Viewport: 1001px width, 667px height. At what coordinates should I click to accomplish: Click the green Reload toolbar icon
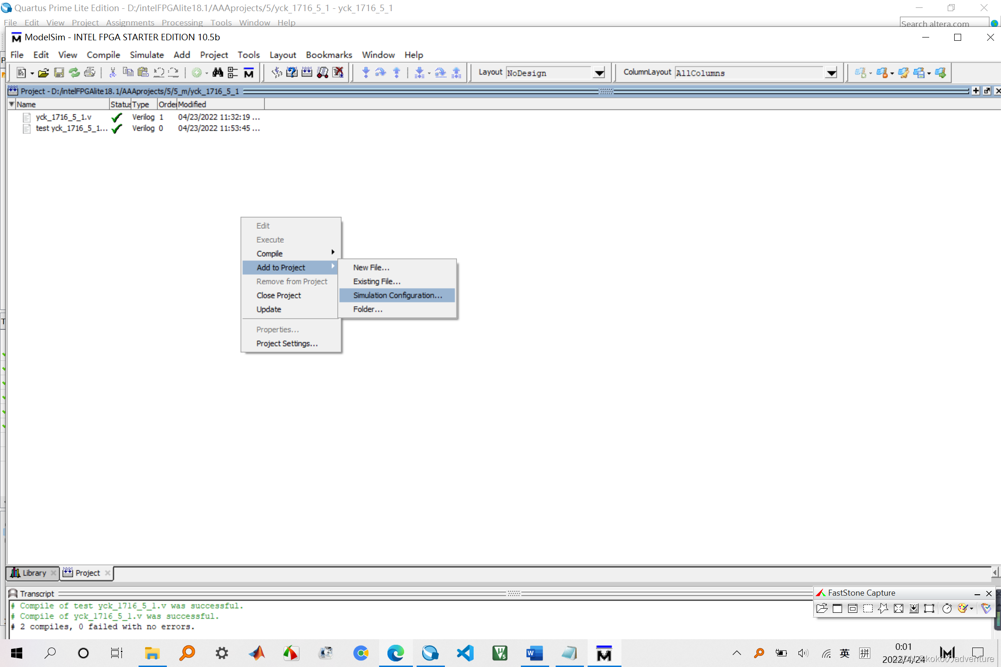74,72
